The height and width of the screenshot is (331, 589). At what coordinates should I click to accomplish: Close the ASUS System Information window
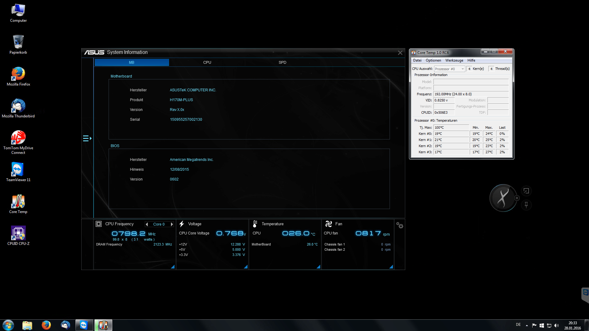click(400, 53)
